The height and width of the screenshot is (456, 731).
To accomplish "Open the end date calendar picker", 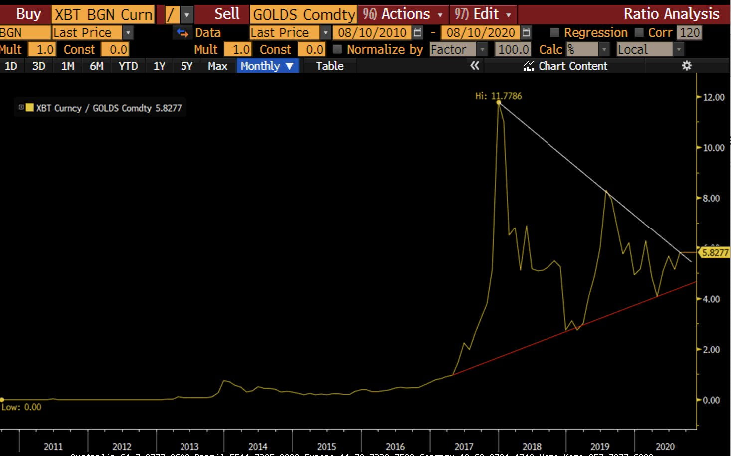I will 526,33.
